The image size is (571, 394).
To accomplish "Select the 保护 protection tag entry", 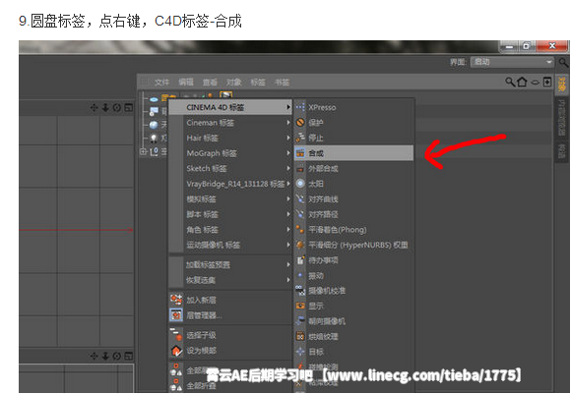I will coord(353,123).
